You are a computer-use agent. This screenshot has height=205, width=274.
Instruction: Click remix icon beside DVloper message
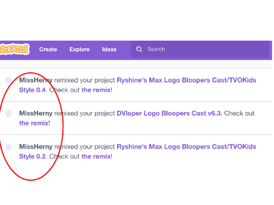tap(9, 113)
